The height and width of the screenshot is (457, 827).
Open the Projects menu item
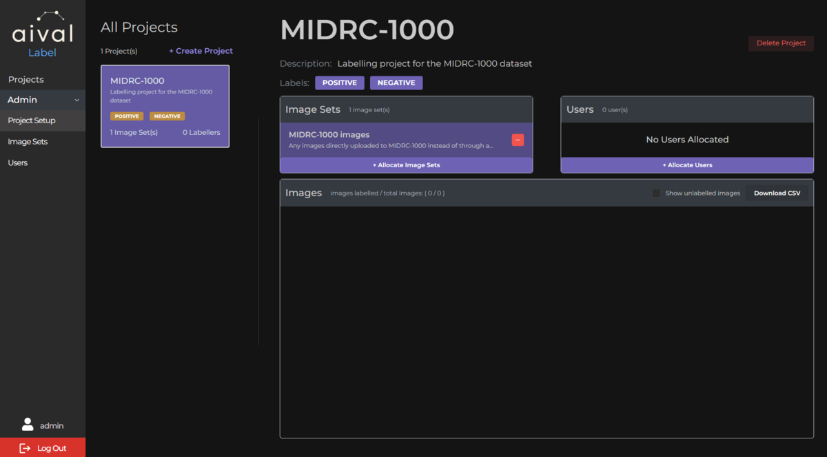(26, 79)
